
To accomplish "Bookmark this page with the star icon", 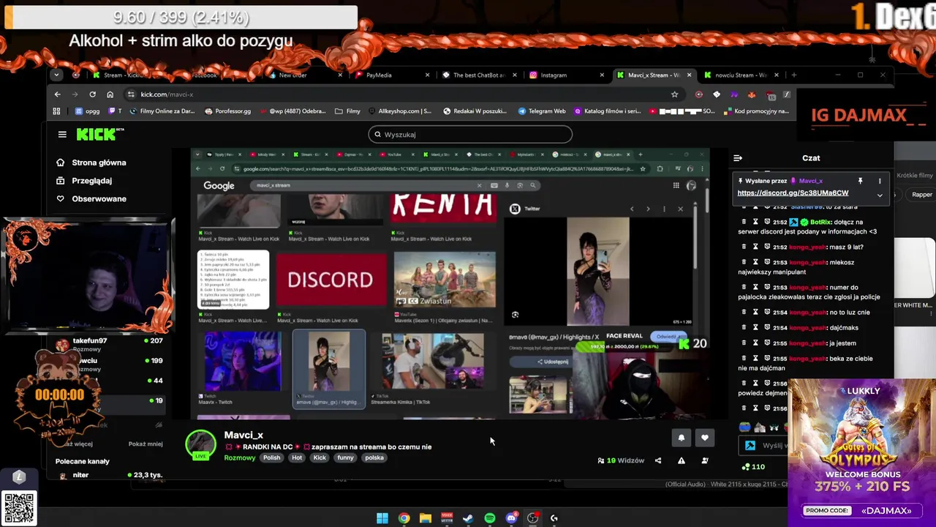I will point(674,94).
